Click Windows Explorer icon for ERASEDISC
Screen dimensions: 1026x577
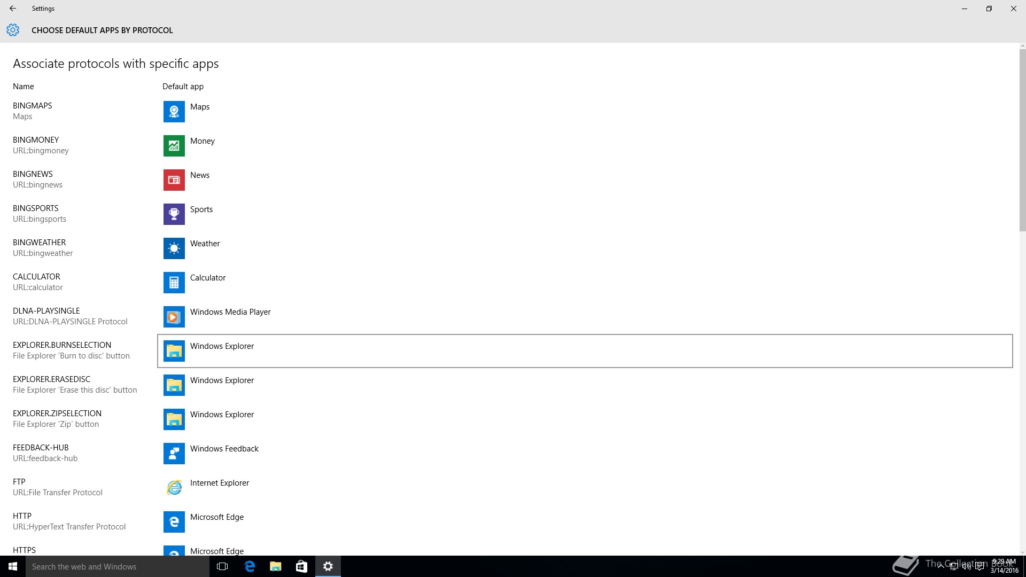(174, 385)
